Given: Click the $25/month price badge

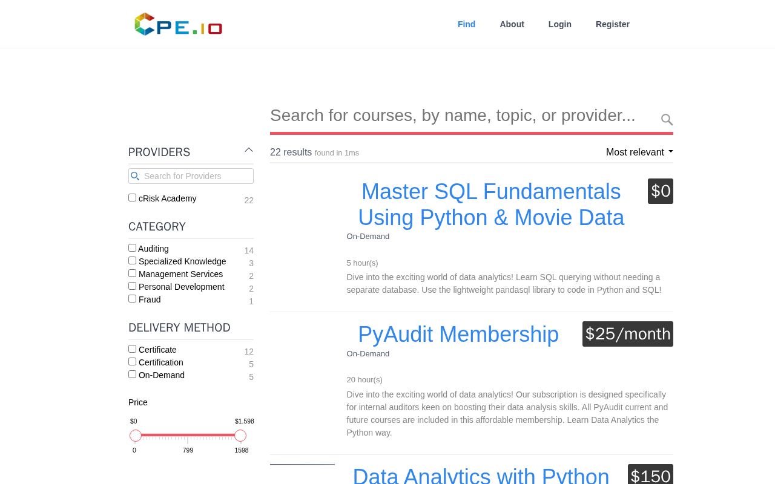Looking at the screenshot, I should click(628, 334).
